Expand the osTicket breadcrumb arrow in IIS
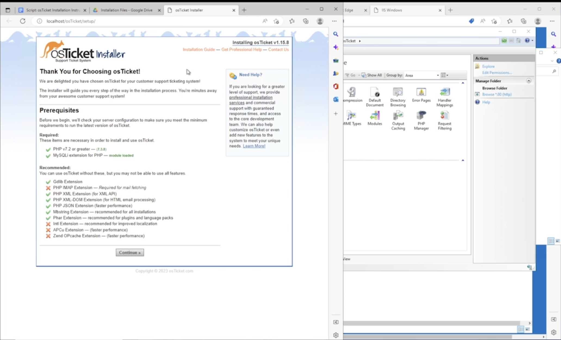561x340 pixels. point(360,41)
